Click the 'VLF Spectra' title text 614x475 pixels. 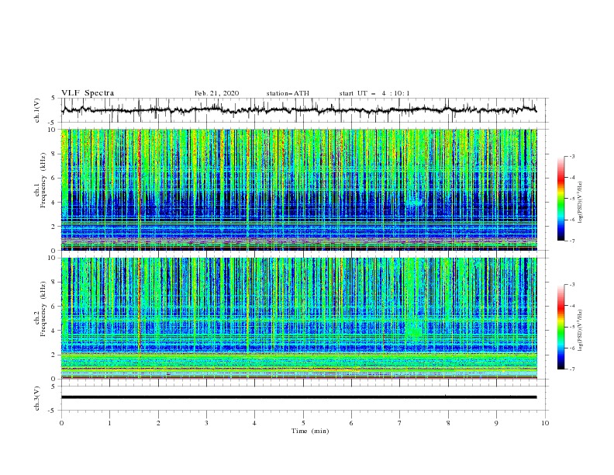pos(88,93)
